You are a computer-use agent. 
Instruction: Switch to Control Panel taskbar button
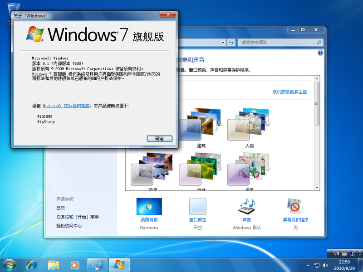tap(97, 265)
